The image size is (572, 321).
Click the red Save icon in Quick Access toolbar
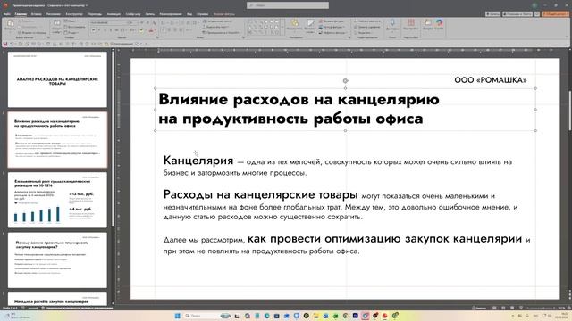click(5, 44)
